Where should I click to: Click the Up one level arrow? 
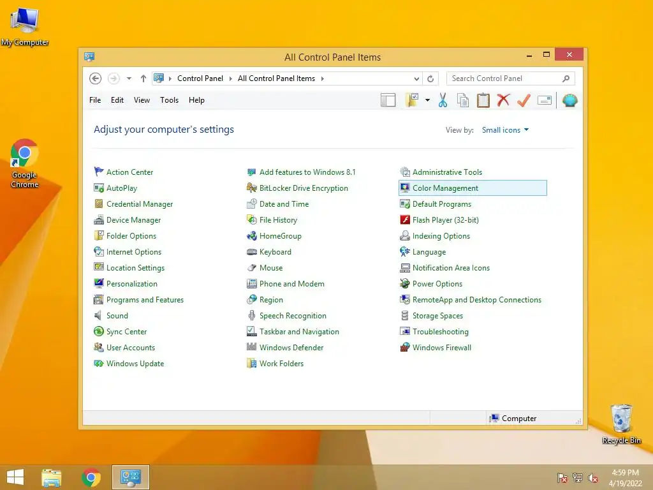pos(143,78)
